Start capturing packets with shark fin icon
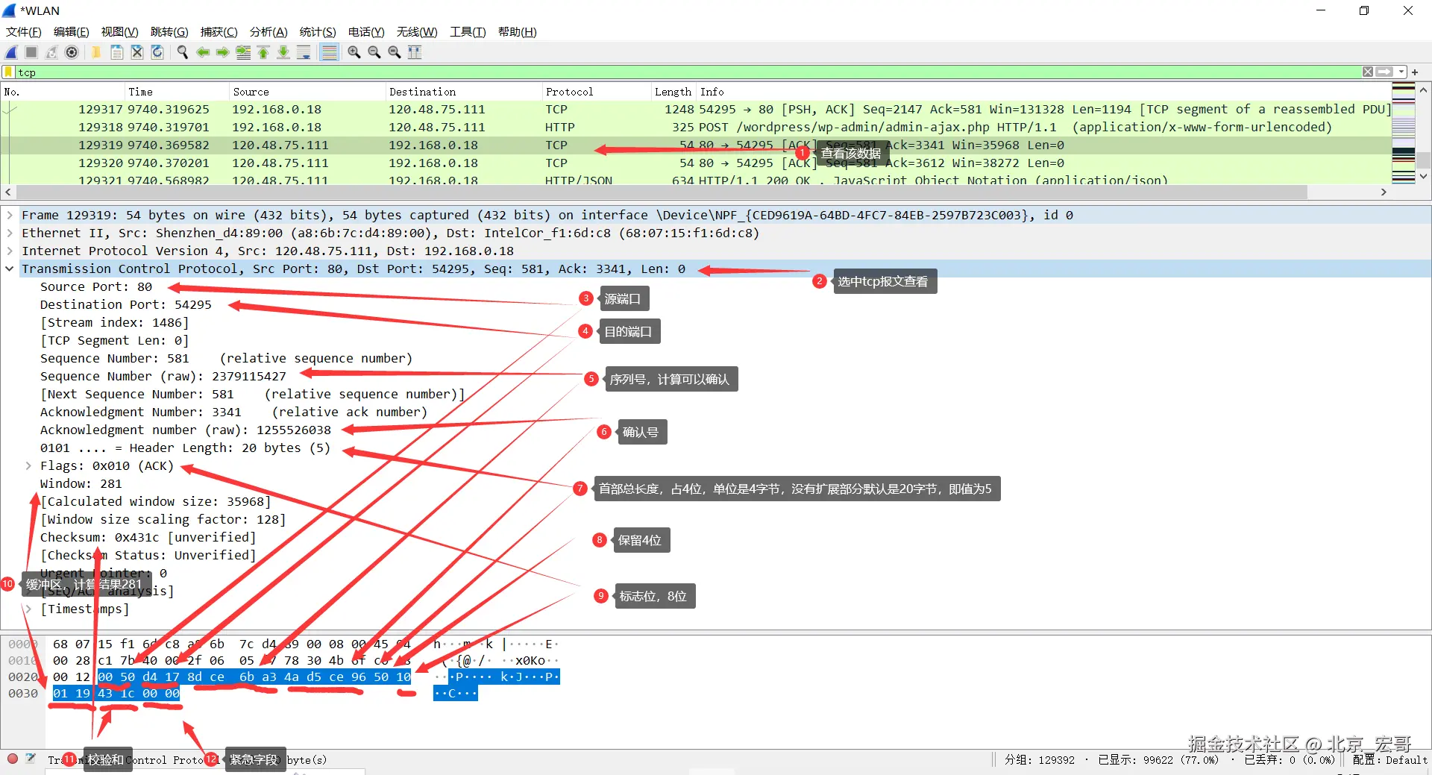 11,52
